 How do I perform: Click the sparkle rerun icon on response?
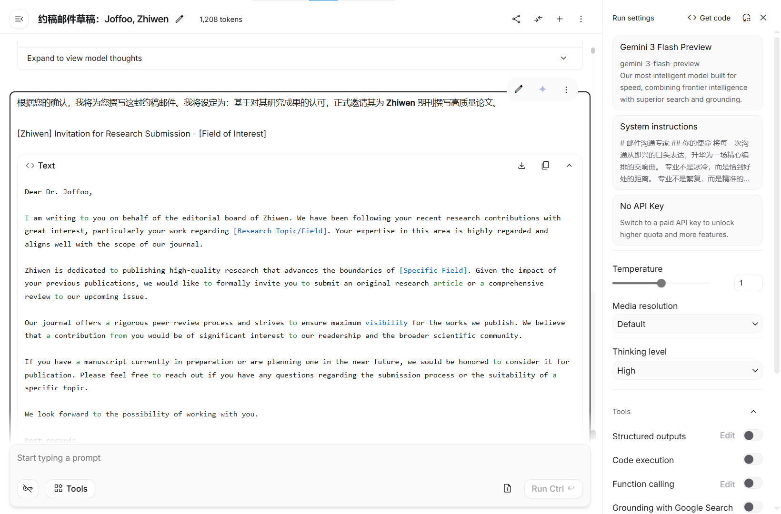(542, 89)
